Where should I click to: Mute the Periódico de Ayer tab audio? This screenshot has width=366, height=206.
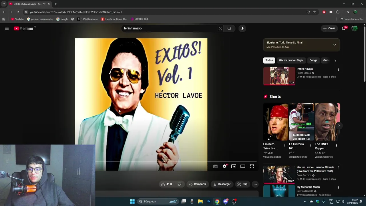44,4
